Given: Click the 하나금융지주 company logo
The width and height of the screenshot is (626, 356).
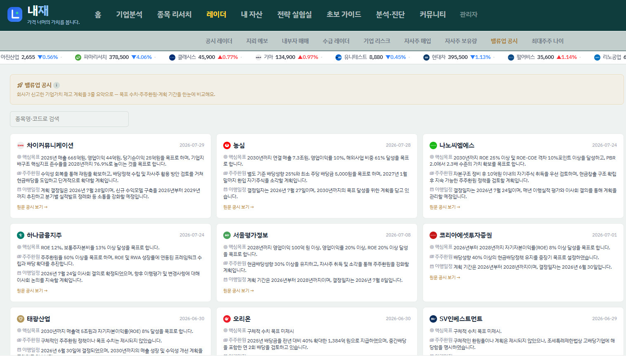Looking at the screenshot, I should tap(21, 235).
